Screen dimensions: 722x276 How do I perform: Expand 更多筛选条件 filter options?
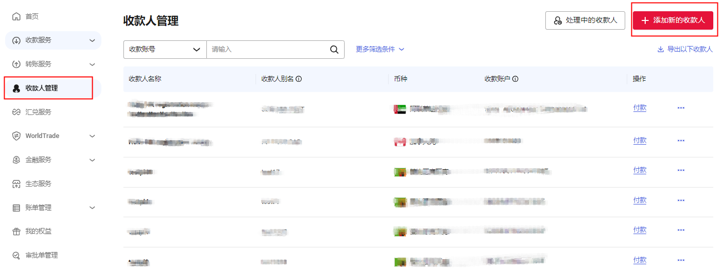[380, 50]
